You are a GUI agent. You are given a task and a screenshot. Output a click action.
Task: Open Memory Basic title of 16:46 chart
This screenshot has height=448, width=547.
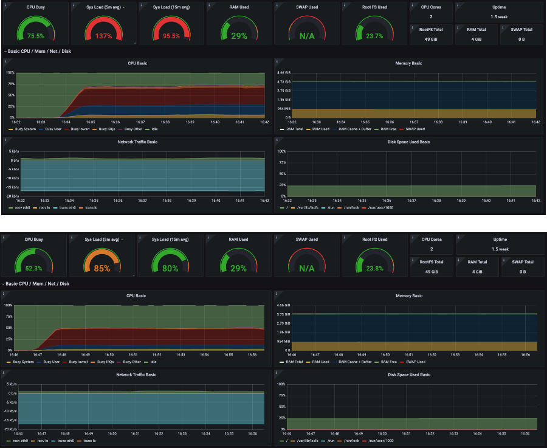[409, 296]
